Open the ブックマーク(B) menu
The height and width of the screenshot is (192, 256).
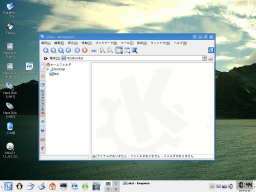tap(106, 43)
